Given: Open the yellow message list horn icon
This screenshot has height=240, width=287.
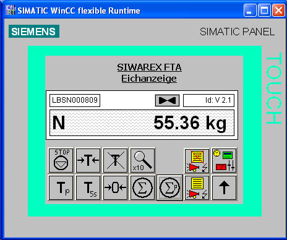Looking at the screenshot, I should click(x=197, y=187).
